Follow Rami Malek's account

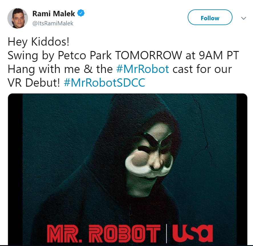210,17
